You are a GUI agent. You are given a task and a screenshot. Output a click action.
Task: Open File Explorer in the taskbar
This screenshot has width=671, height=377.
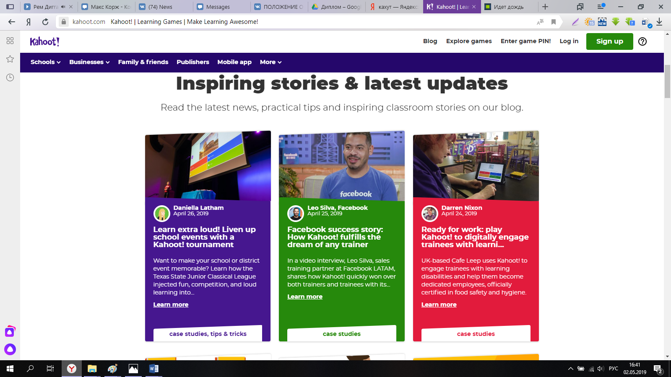(92, 369)
